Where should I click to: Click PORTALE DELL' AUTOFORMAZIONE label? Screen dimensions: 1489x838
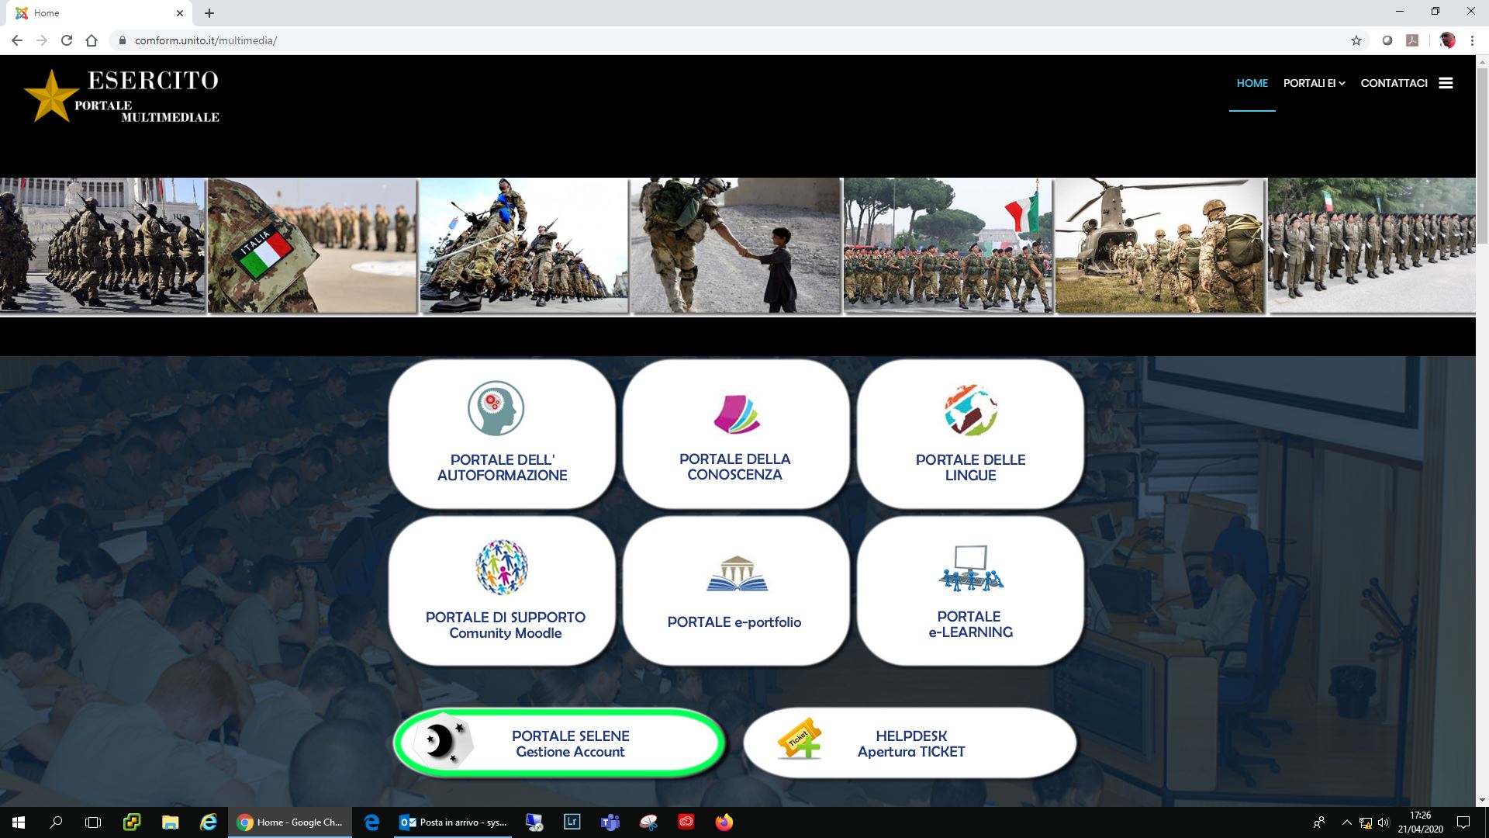(x=503, y=468)
